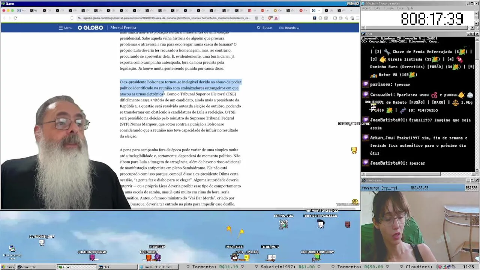The image size is (480, 270).
Task: Click the desktop icon above 'Meus locais de rede'
Action: click(12, 249)
